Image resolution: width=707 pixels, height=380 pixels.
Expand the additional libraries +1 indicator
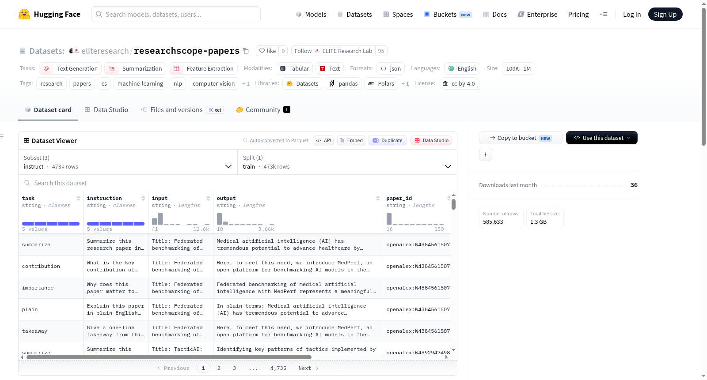point(405,83)
